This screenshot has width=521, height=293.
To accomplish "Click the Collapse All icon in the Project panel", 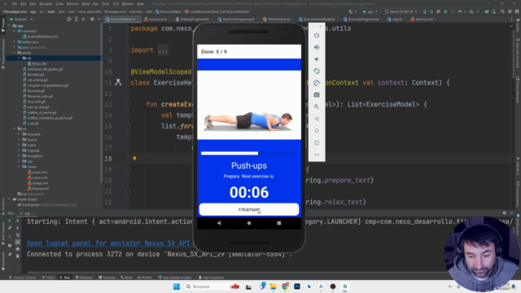I will (x=83, y=20).
